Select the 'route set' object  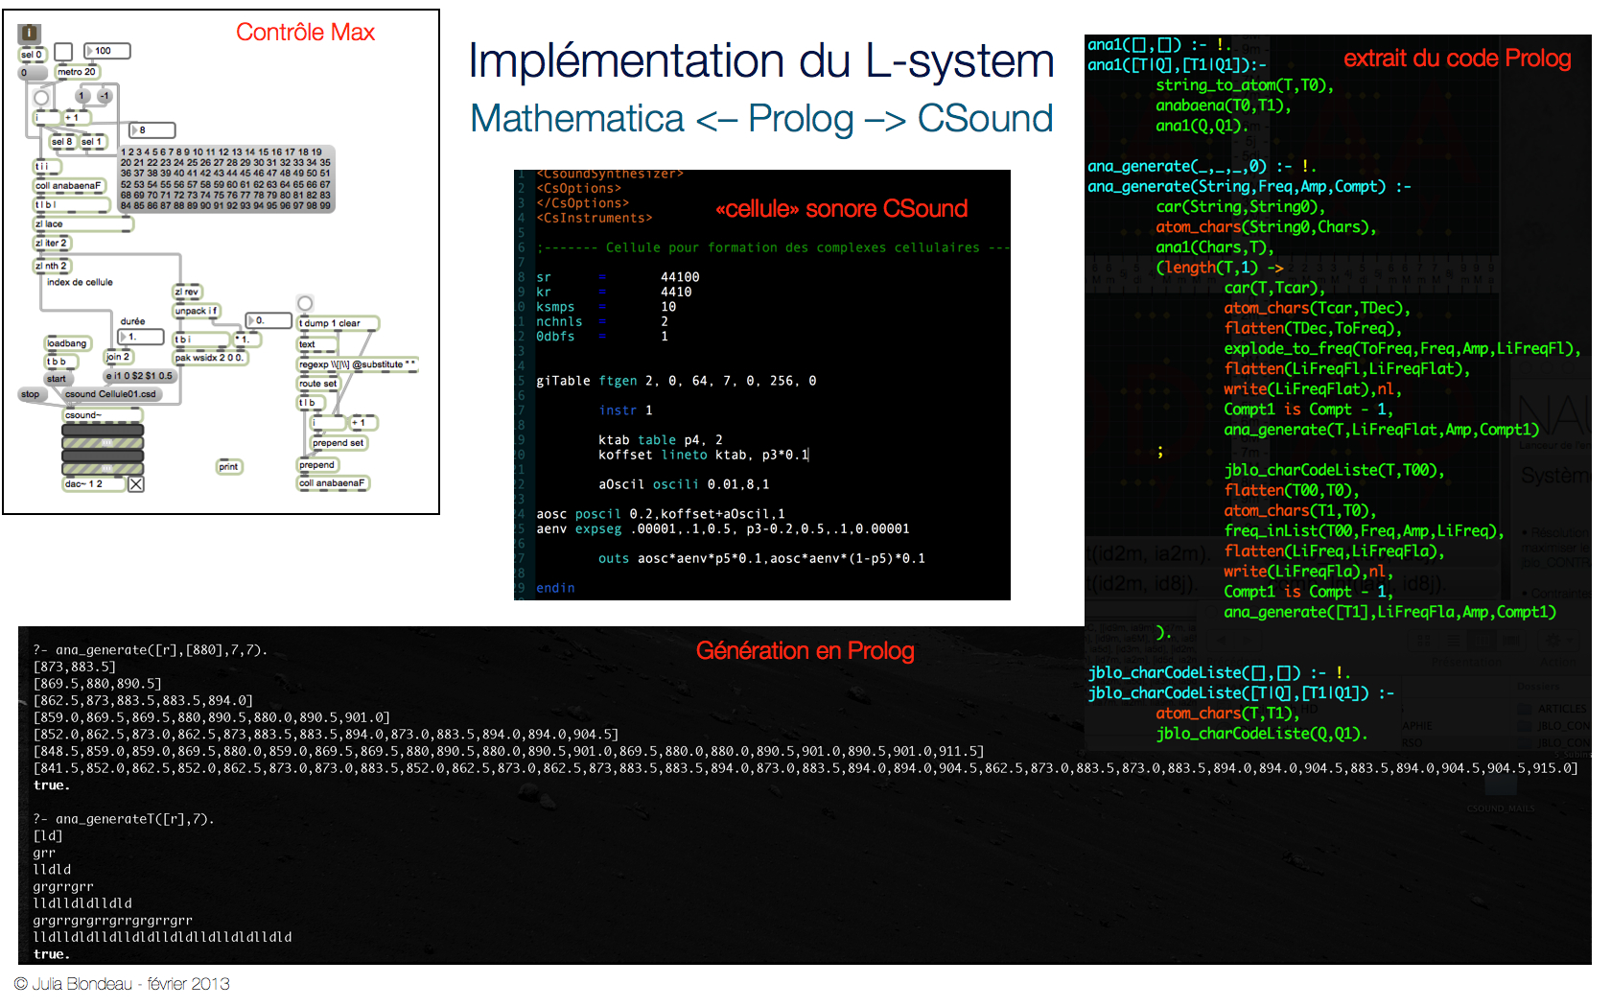pyautogui.click(x=318, y=384)
